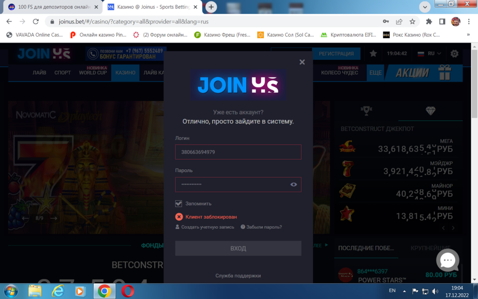Click the previous arrow under jackpot list
Screen dimensions: 478x299
(x=444, y=228)
